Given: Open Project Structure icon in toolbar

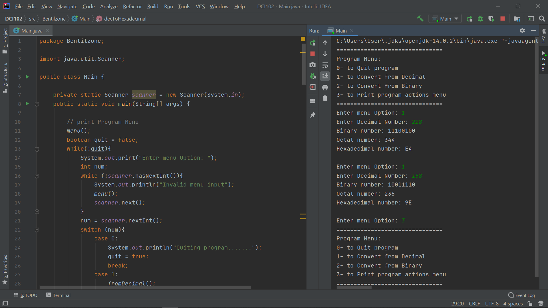Looking at the screenshot, I should [517, 19].
